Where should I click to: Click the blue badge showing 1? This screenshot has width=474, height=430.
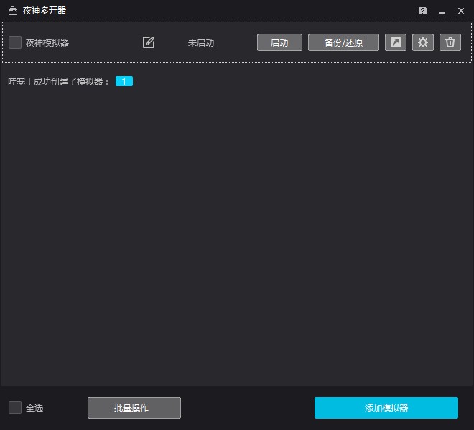pos(124,82)
